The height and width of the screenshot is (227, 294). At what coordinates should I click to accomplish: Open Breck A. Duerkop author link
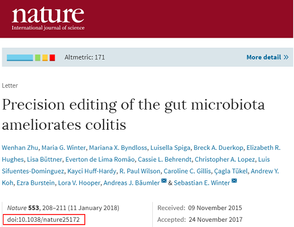click(218, 147)
